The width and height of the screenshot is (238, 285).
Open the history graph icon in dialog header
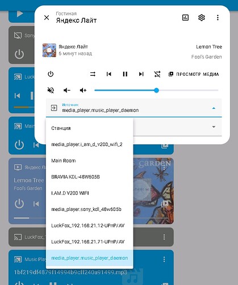coord(185,18)
